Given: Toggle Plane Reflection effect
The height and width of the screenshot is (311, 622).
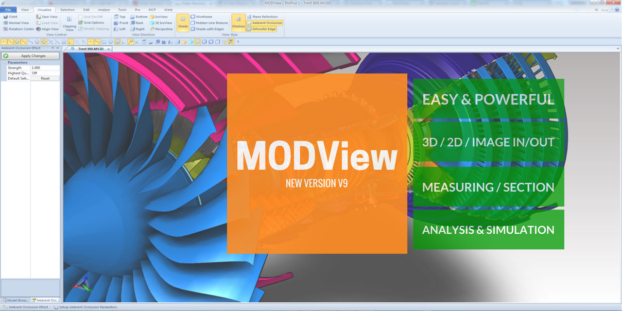Looking at the screenshot, I should coord(262,17).
